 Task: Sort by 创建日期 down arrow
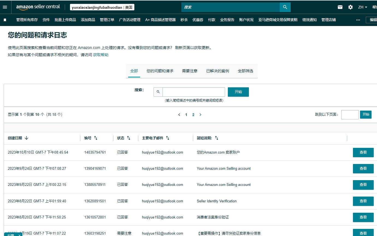26,138
